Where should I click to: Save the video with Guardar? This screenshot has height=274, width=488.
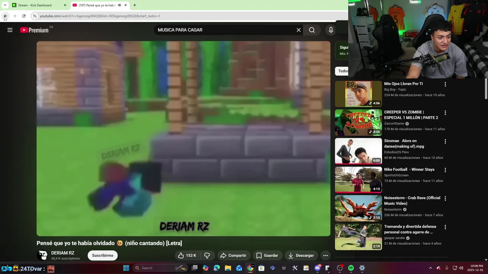coord(267,255)
